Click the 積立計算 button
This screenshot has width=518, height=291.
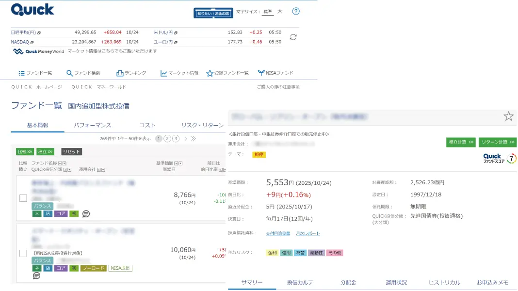click(x=461, y=142)
